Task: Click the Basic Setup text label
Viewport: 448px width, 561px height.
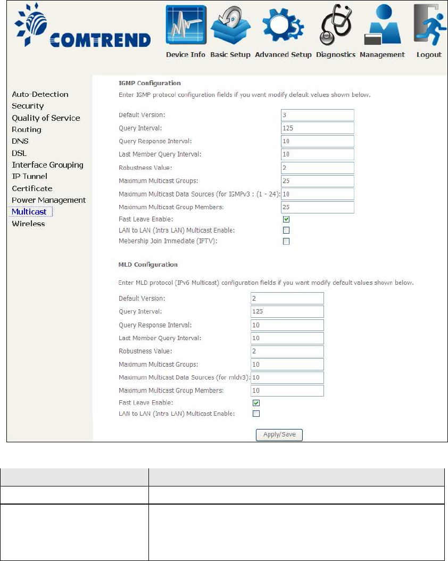Action: 230,55
